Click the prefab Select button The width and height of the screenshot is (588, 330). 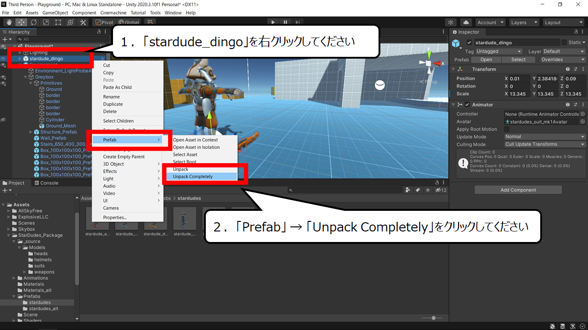tap(518, 60)
